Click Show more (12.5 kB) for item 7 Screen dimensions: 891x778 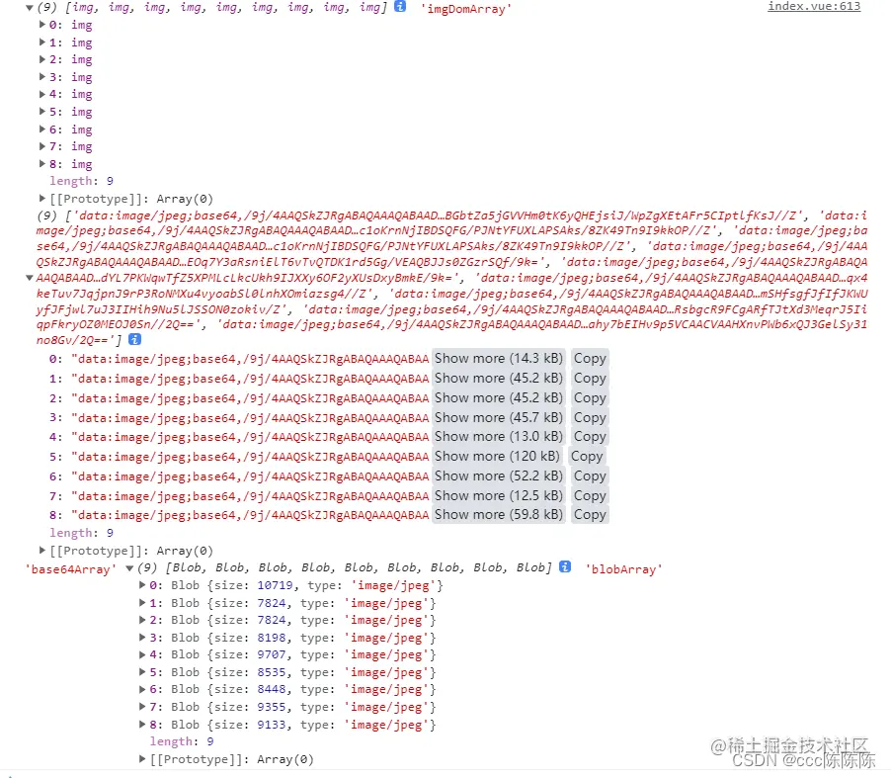(x=498, y=496)
